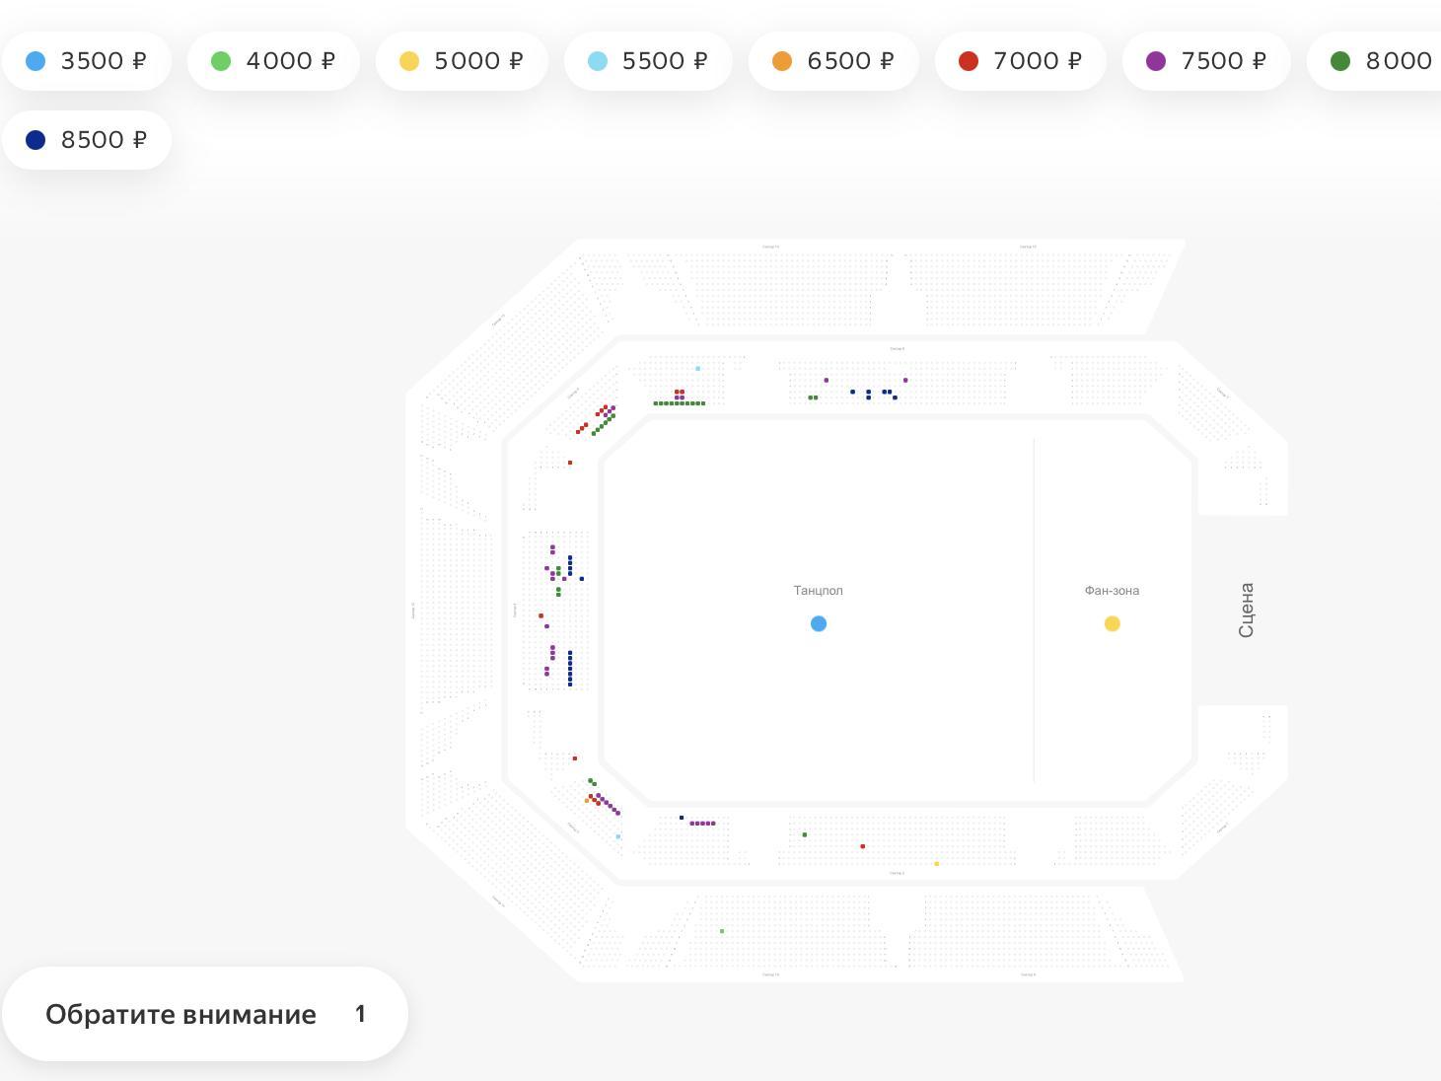Image resolution: width=1441 pixels, height=1081 pixels.
Task: Pick the lone green seat in the bottom stand
Action: click(805, 835)
